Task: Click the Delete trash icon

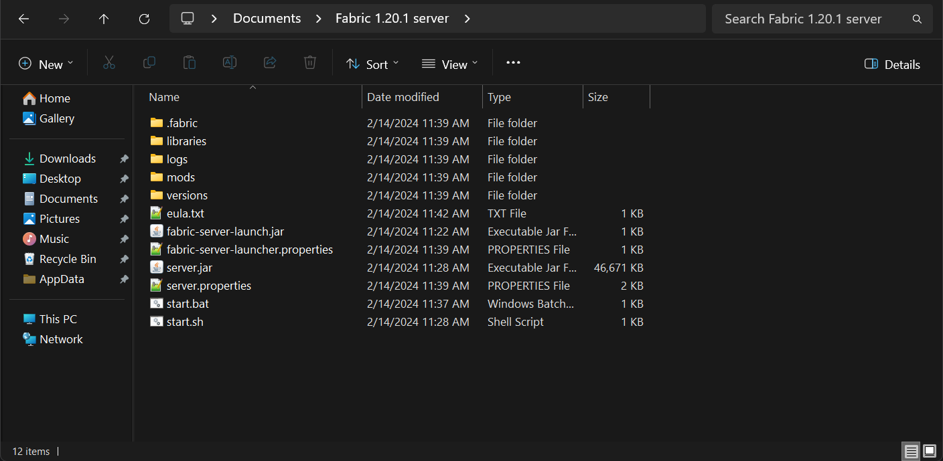Action: tap(310, 63)
